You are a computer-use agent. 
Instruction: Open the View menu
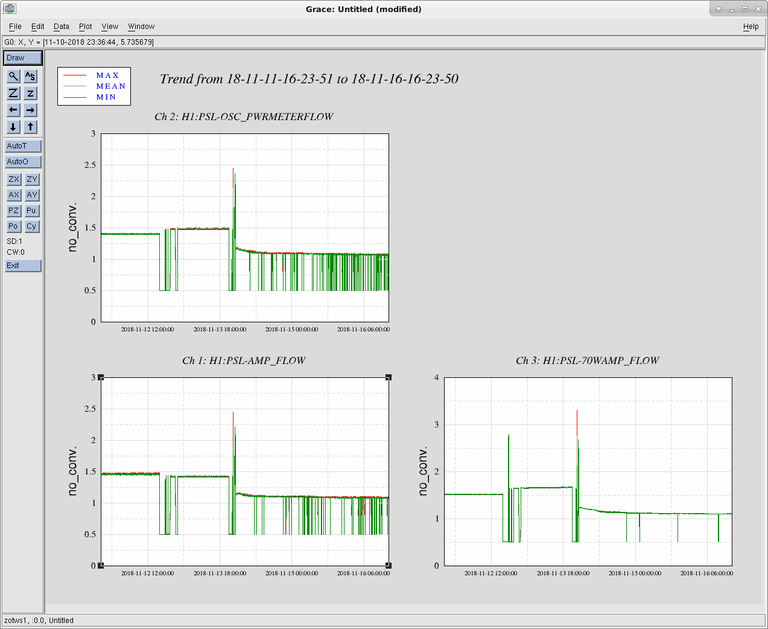click(x=110, y=27)
